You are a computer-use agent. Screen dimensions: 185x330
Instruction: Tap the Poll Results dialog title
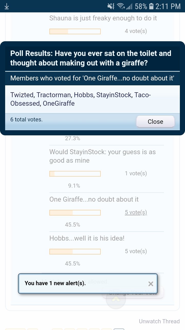click(x=91, y=58)
